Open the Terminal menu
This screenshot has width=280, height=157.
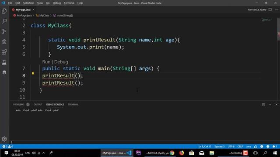tap(69, 3)
